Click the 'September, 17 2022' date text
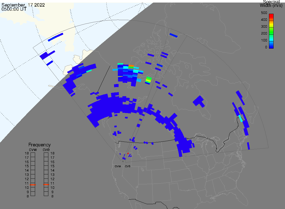 point(23,5)
